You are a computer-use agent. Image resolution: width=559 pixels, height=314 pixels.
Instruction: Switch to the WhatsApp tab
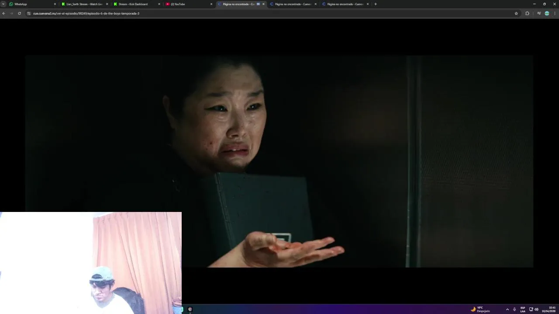coord(33,4)
